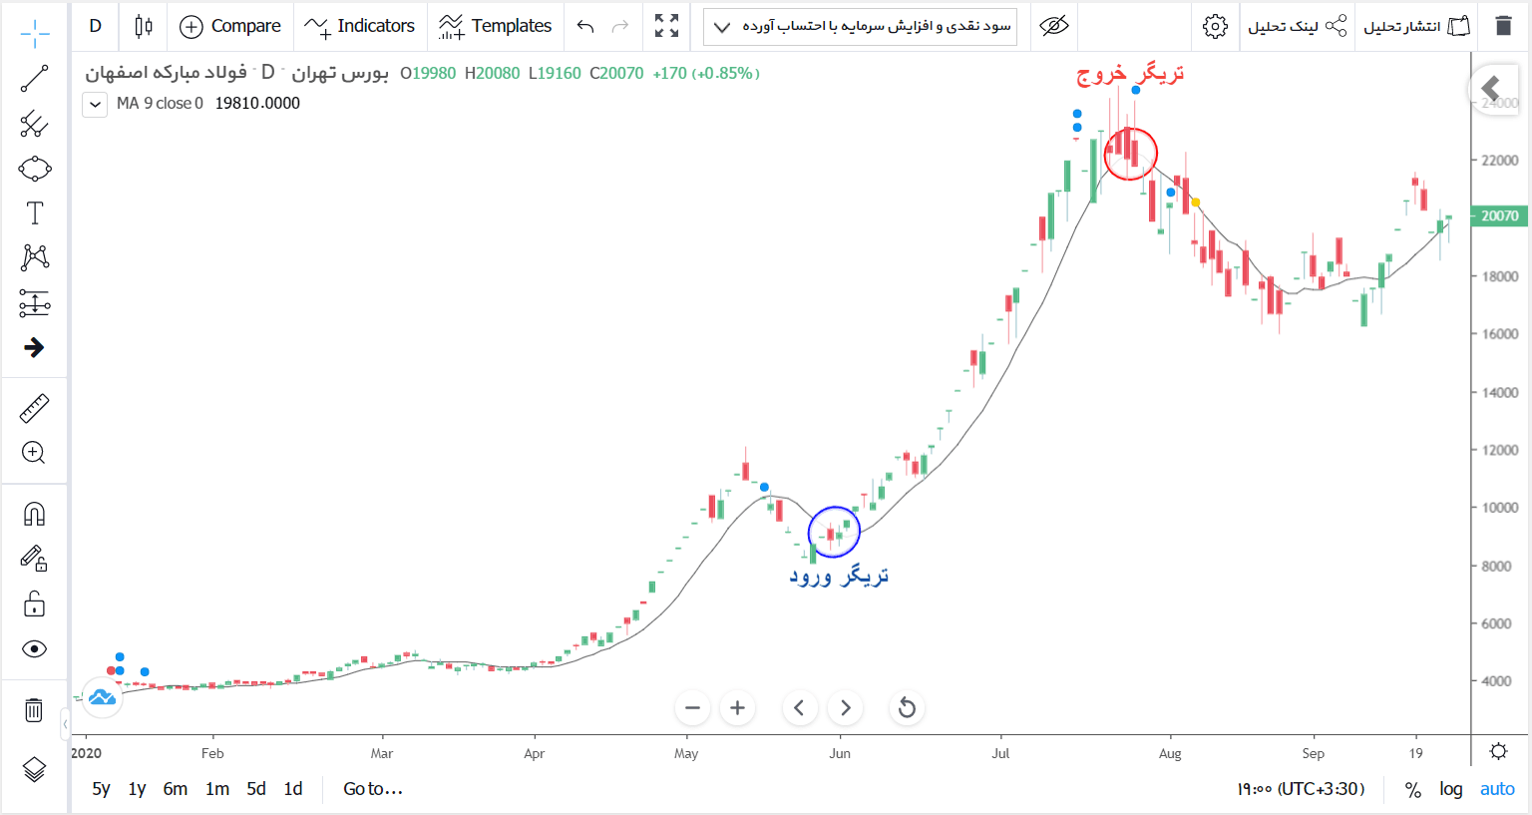1532x815 pixels.
Task: Open axis settings gear at bottom right
Action: (1498, 751)
